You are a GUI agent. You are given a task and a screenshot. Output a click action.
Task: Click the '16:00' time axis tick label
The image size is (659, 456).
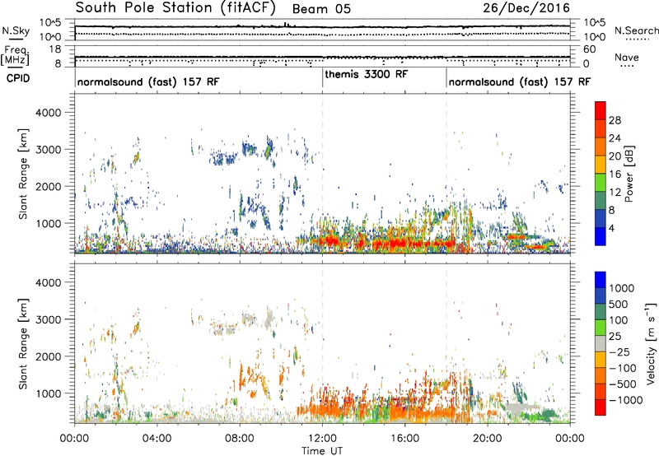coord(404,439)
